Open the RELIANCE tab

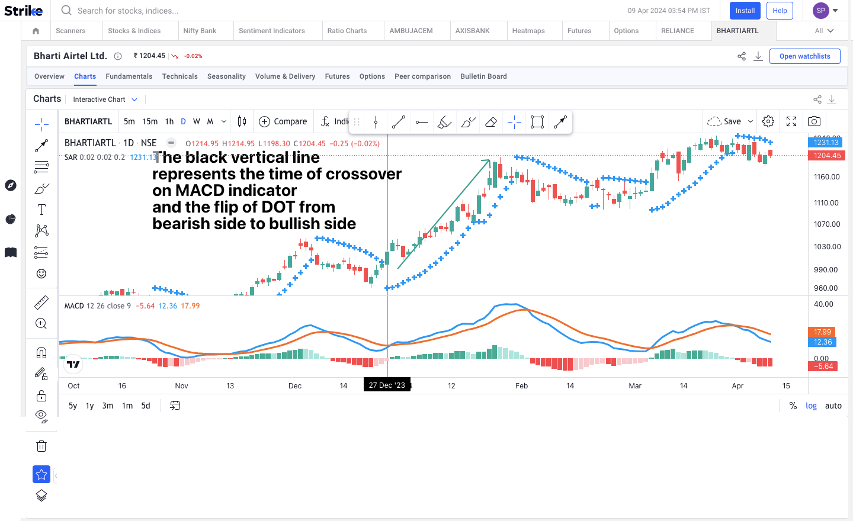tap(678, 31)
